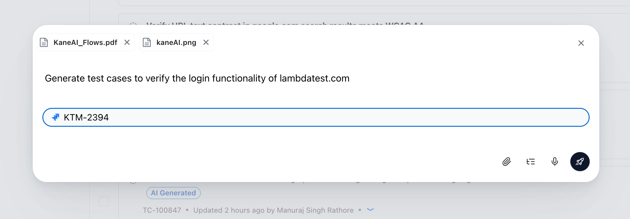The width and height of the screenshot is (630, 219).
Task: Close the prompt dialog
Action: click(x=581, y=43)
